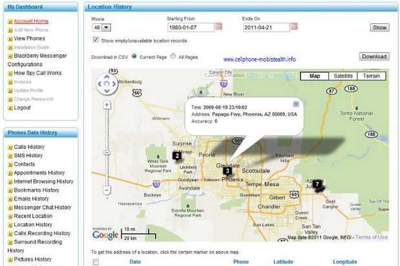Zoom out using the map minus button

(x=107, y=190)
